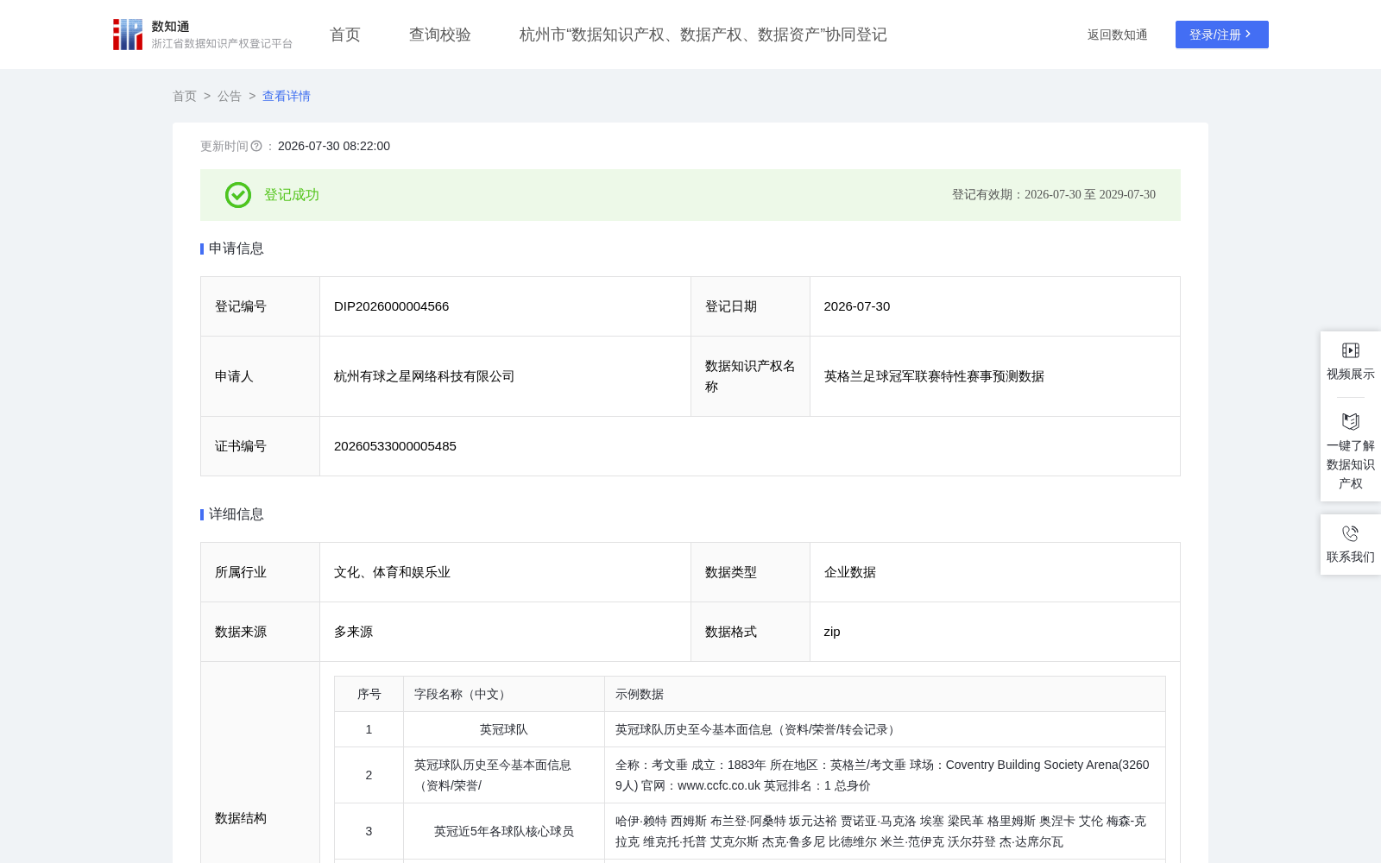Screen dimensions: 1381x863
Task: Click the 数据来源 label cell
Action: click(261, 632)
